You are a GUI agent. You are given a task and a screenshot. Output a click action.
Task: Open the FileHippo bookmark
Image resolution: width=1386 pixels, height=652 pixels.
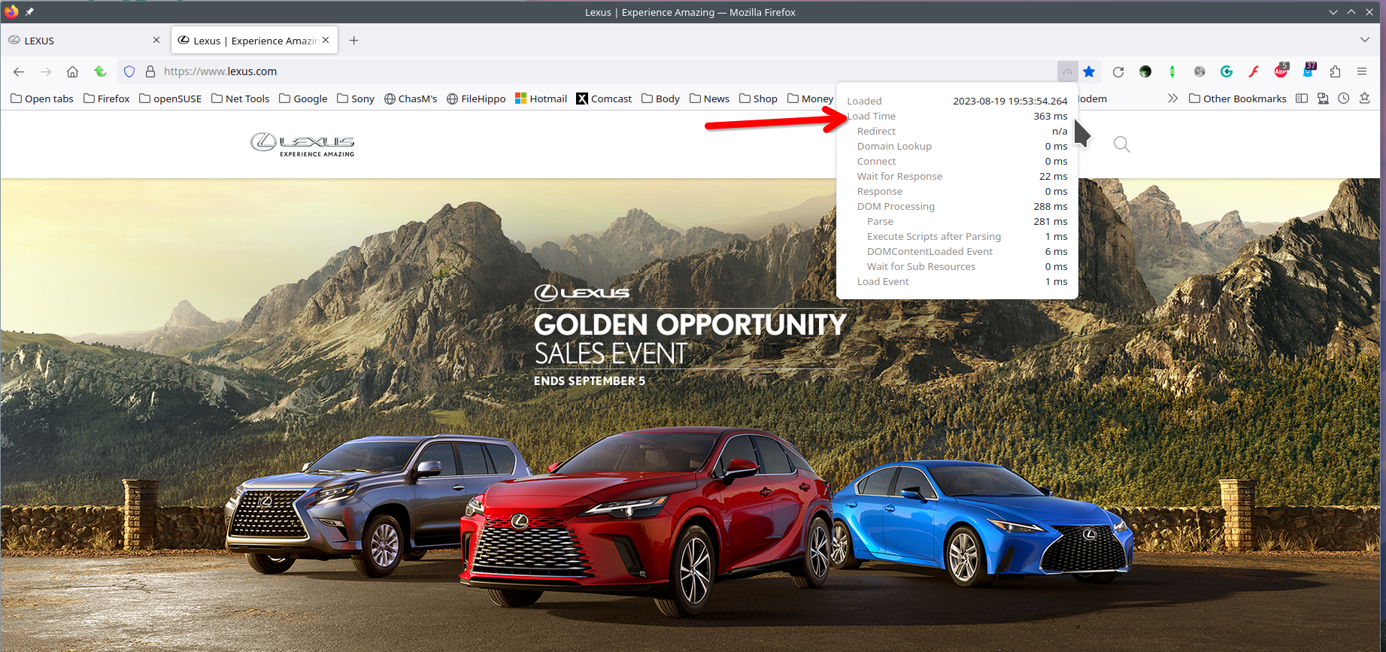coord(476,99)
